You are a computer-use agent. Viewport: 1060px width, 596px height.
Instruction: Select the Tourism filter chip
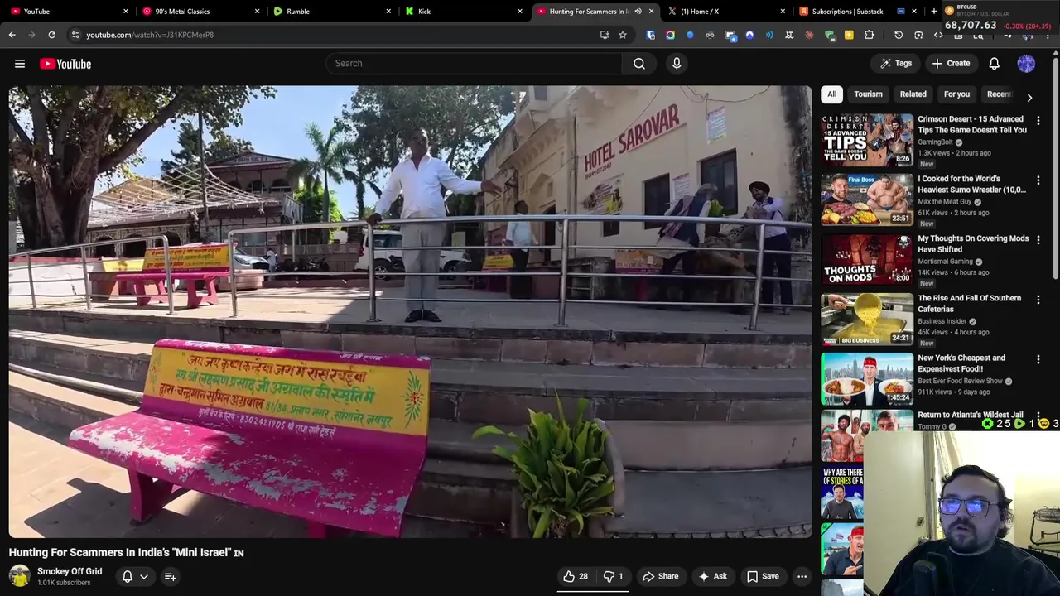pyautogui.click(x=868, y=94)
